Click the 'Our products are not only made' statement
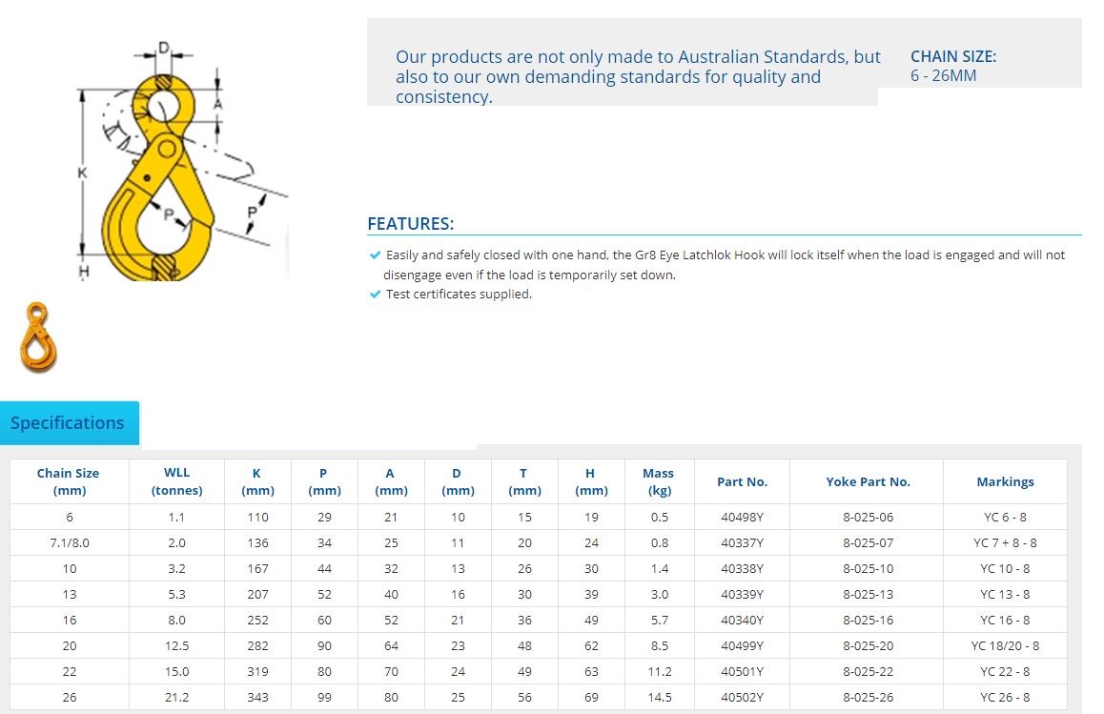This screenshot has height=714, width=1104. (638, 77)
